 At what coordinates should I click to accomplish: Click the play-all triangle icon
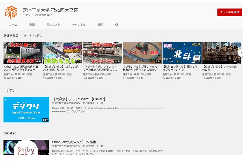(x=25, y=36)
